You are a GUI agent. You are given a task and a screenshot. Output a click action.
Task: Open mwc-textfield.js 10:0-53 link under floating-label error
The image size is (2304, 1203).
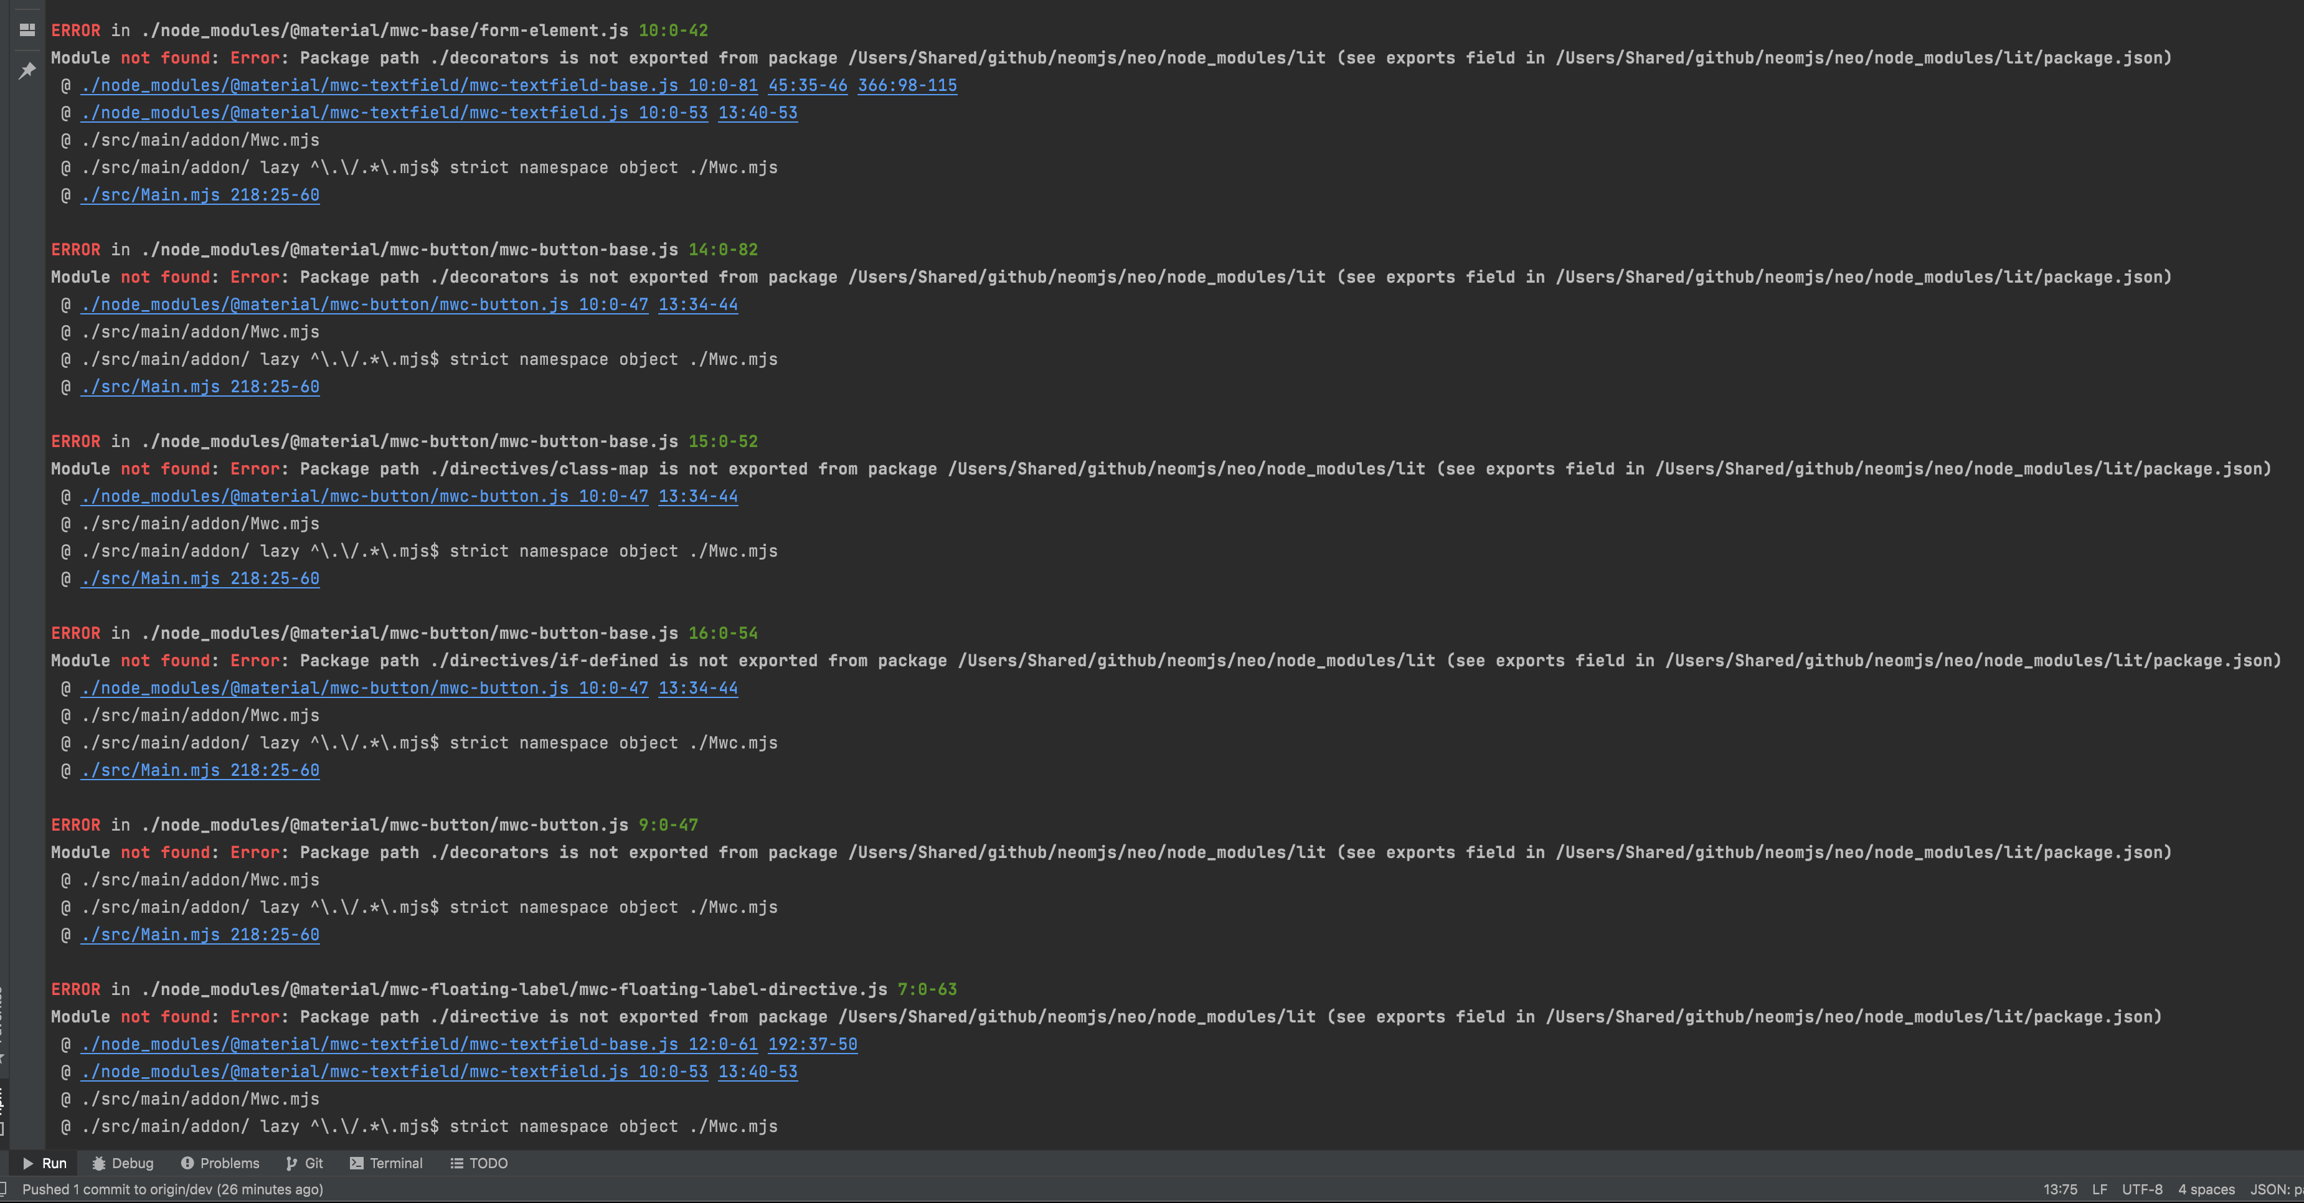tap(394, 1072)
